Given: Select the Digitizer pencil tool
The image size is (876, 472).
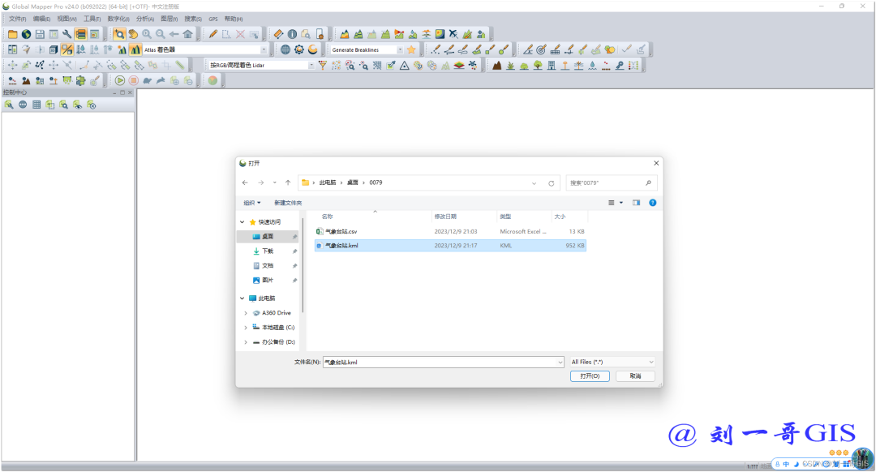Looking at the screenshot, I should click(x=213, y=34).
